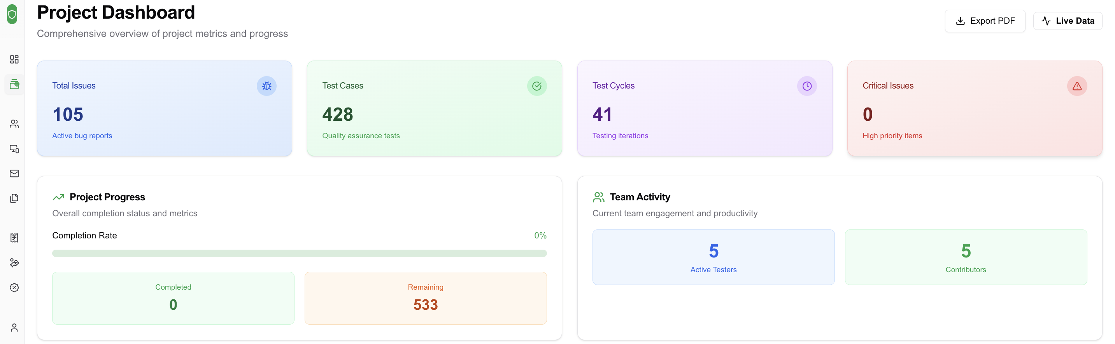Click the Remaining 533 tile
The image size is (1115, 344).
426,298
